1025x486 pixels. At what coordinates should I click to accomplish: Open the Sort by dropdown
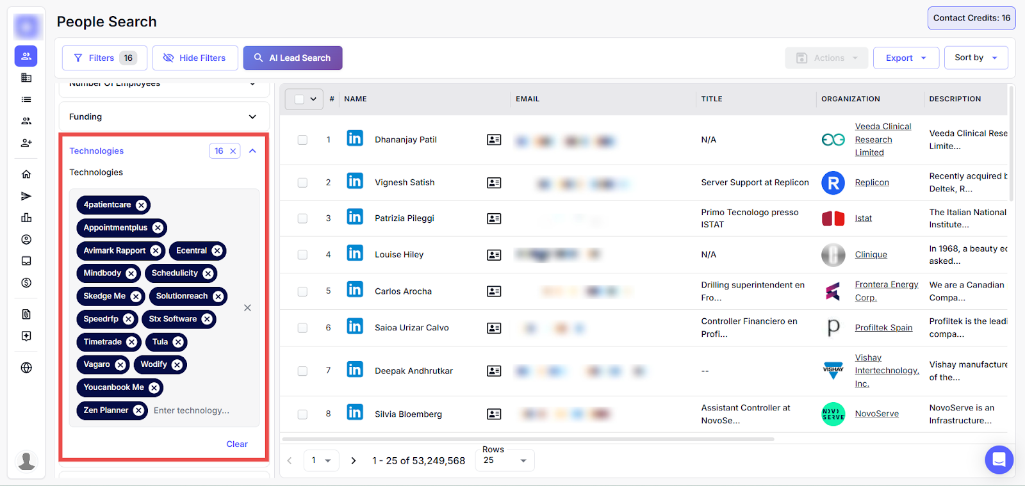tap(975, 58)
